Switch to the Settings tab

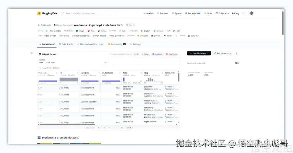(135, 44)
